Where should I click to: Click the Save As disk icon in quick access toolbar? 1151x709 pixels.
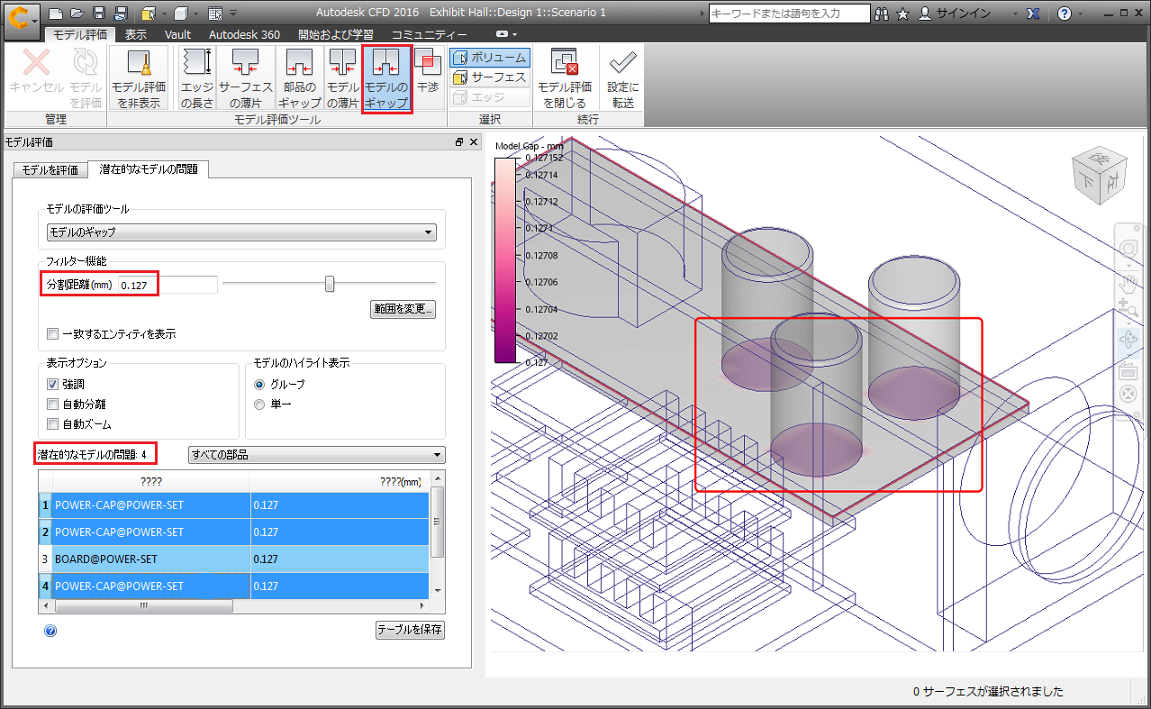coord(120,14)
